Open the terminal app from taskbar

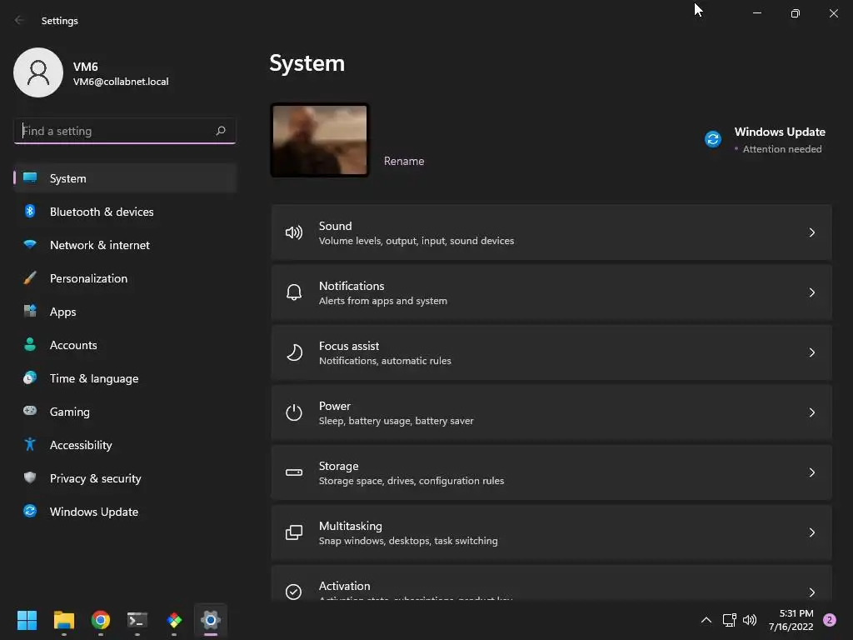(137, 620)
